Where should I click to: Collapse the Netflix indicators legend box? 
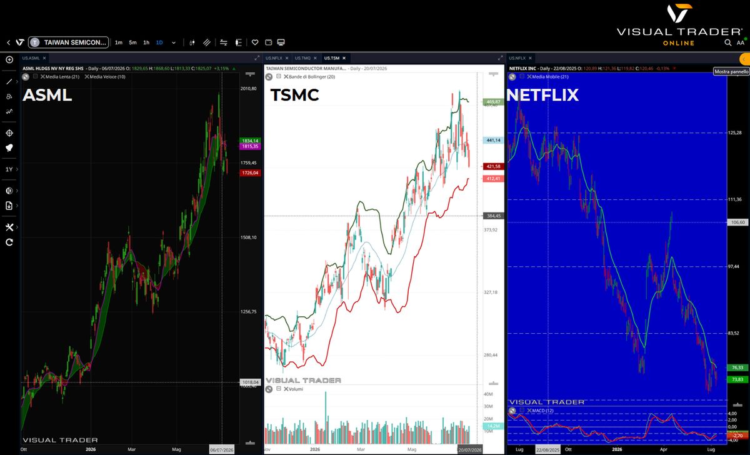521,76
